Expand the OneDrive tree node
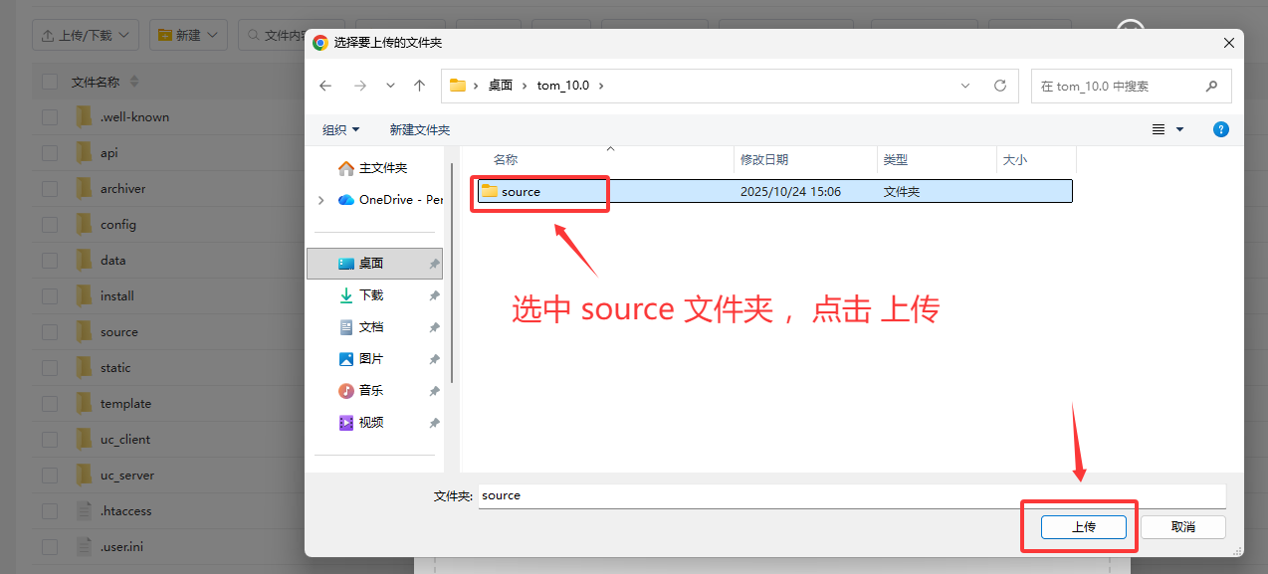Screen dimensions: 1268x574 [x=320, y=200]
